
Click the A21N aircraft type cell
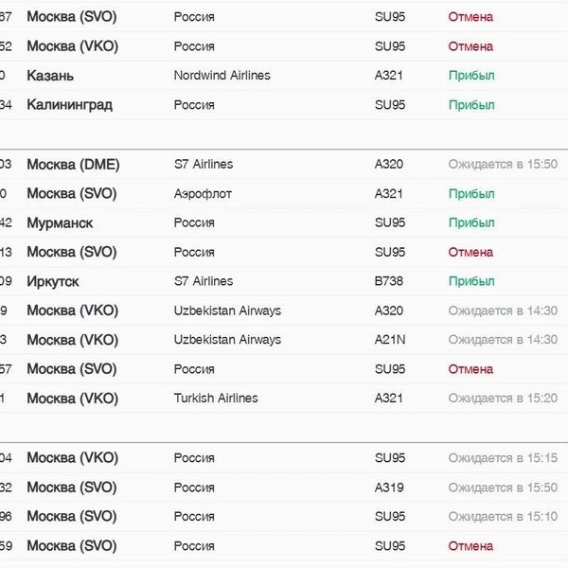390,340
